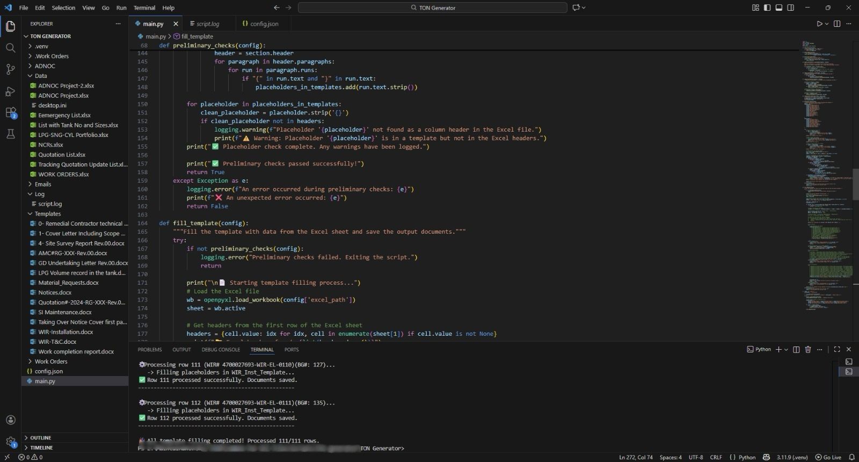This screenshot has width=859, height=462.
Task: Switch to the PORTS panel tab
Action: coord(292,350)
